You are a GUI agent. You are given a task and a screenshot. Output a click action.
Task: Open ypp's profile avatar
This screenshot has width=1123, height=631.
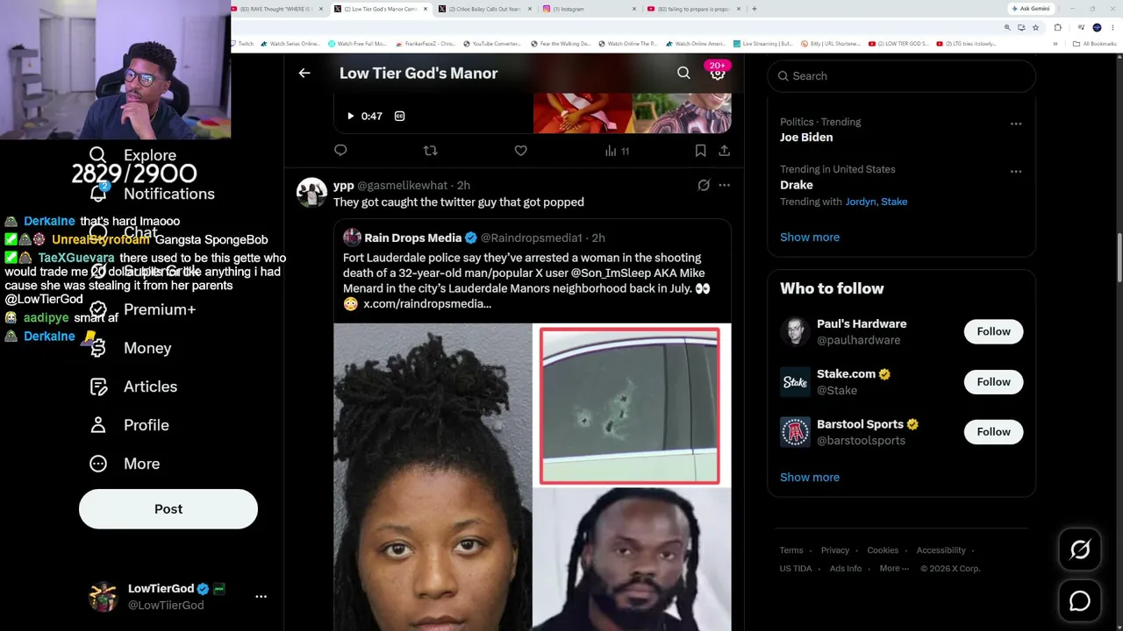(311, 193)
